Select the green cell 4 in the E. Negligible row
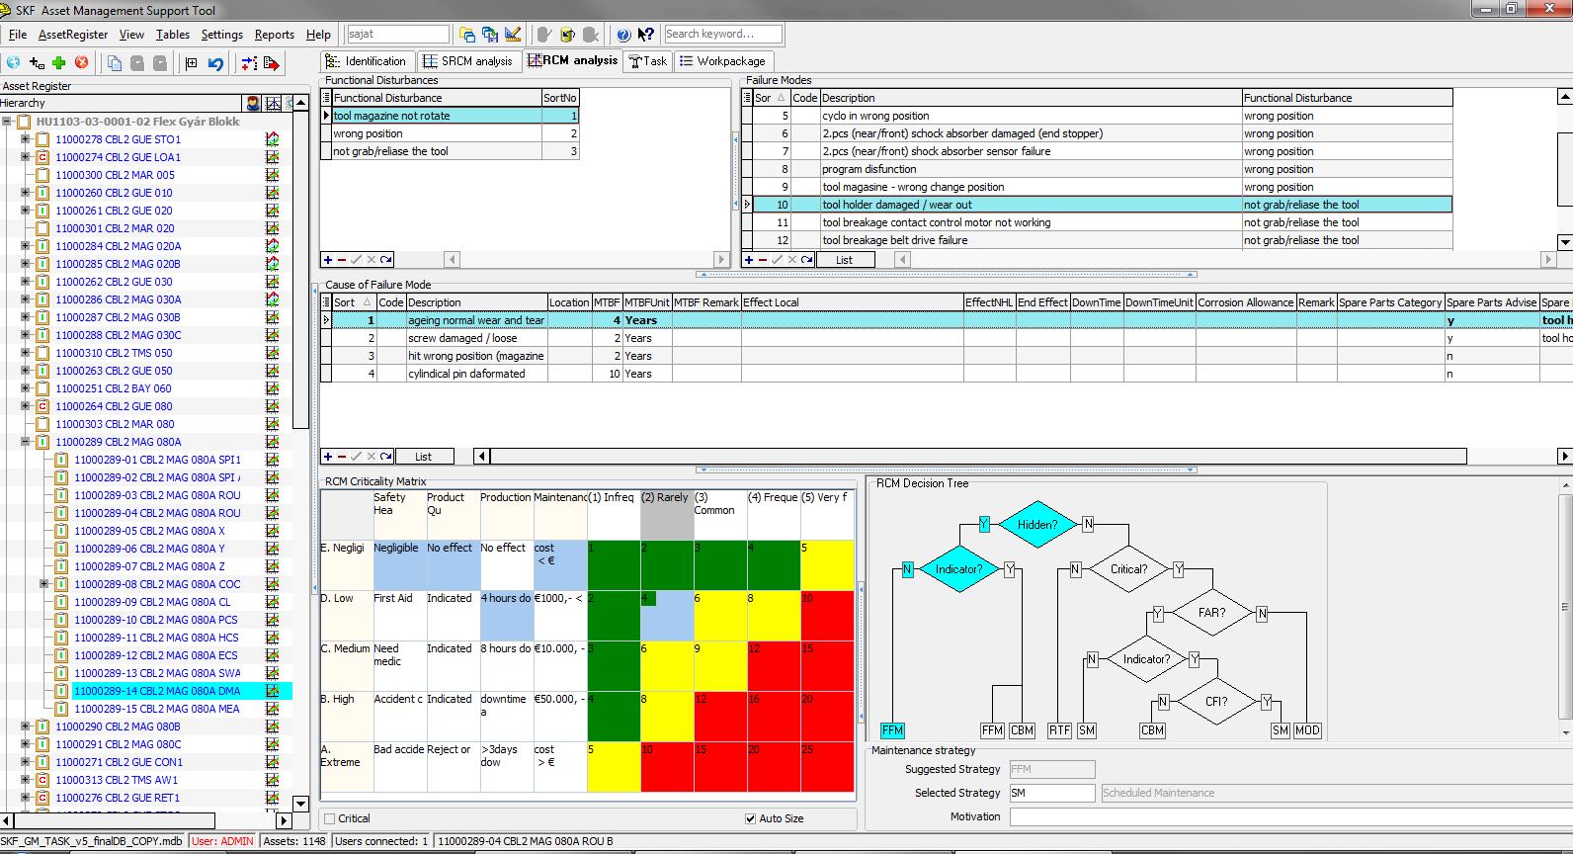The width and height of the screenshot is (1573, 854). click(774, 565)
